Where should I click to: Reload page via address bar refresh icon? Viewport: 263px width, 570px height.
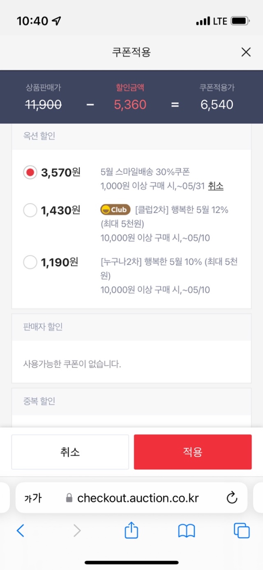[232, 498]
